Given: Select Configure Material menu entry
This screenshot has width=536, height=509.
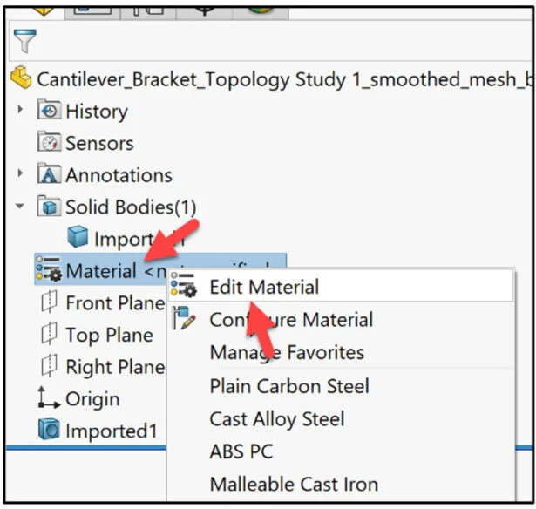Looking at the screenshot, I should (291, 320).
